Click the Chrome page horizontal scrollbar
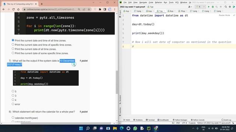 (x=66, y=123)
